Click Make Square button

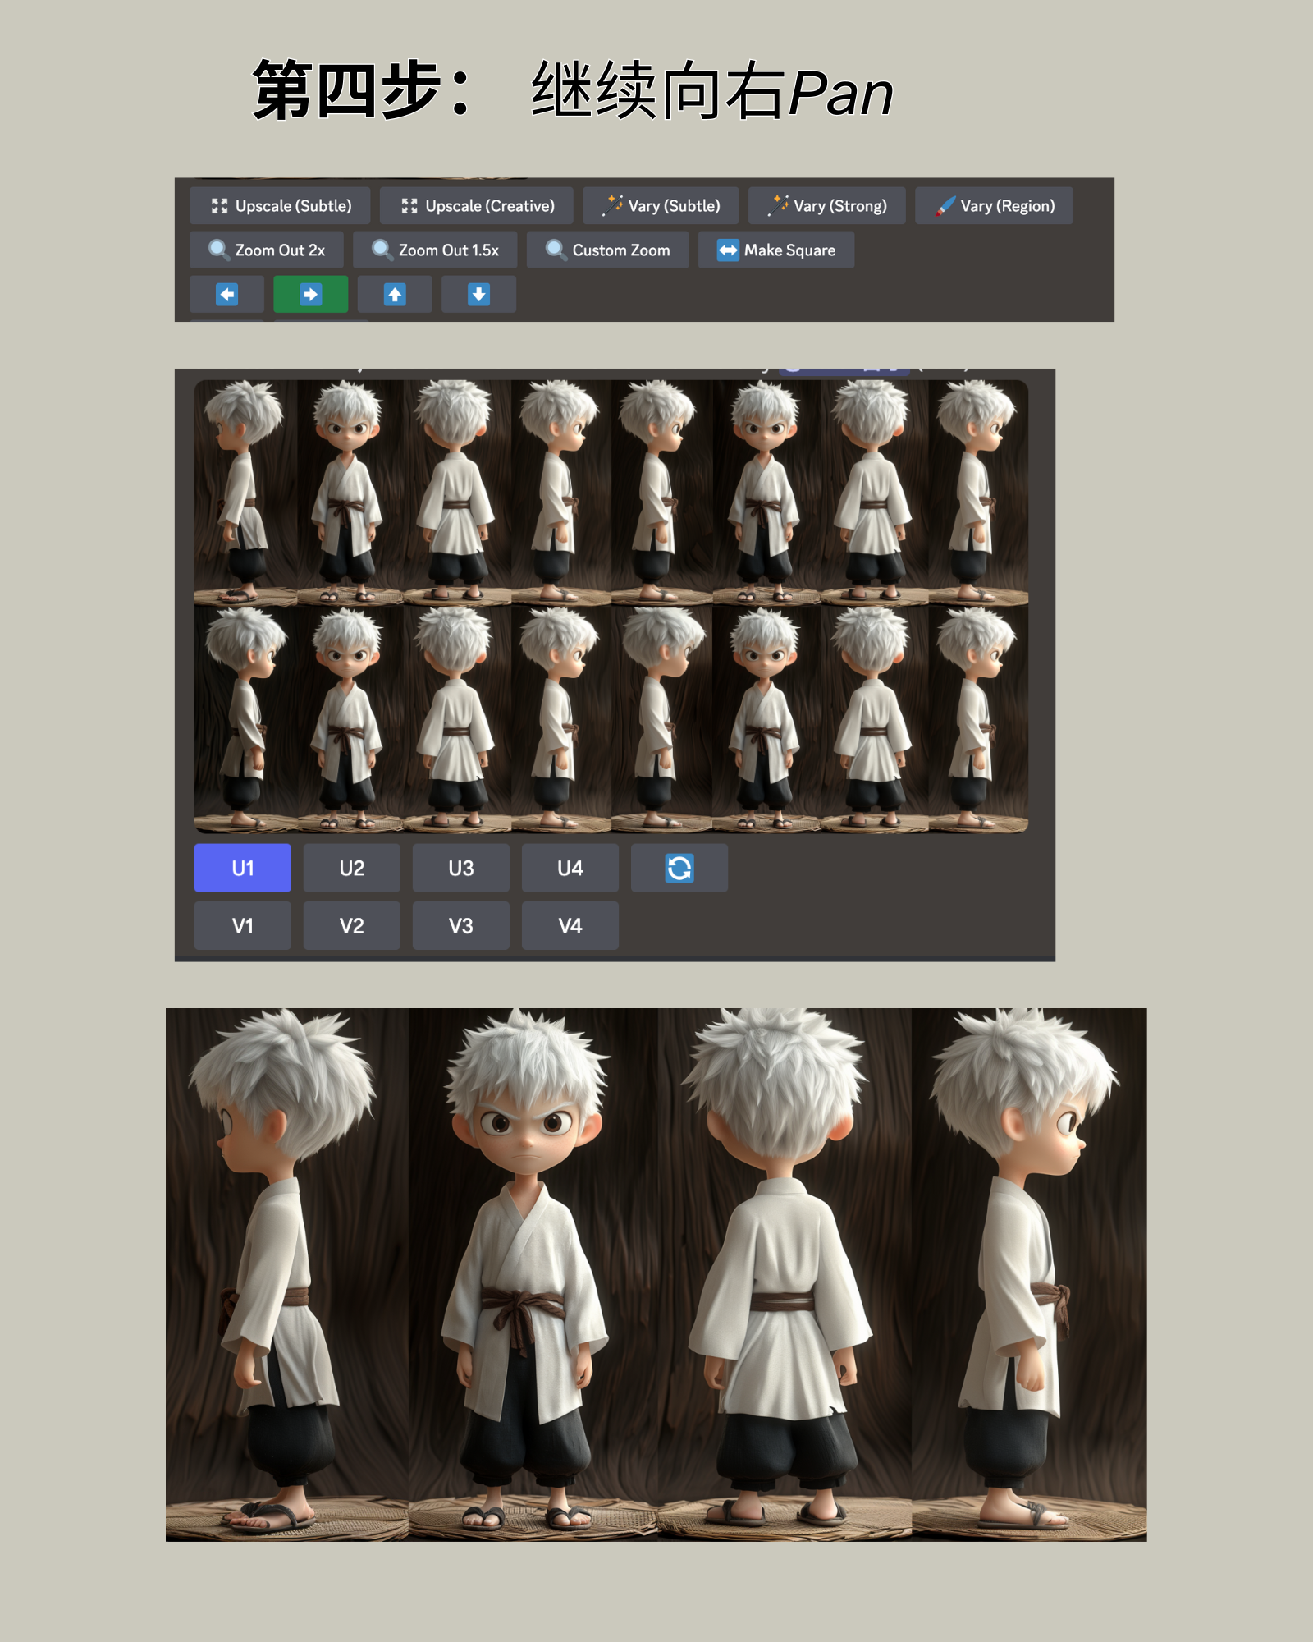tap(776, 250)
